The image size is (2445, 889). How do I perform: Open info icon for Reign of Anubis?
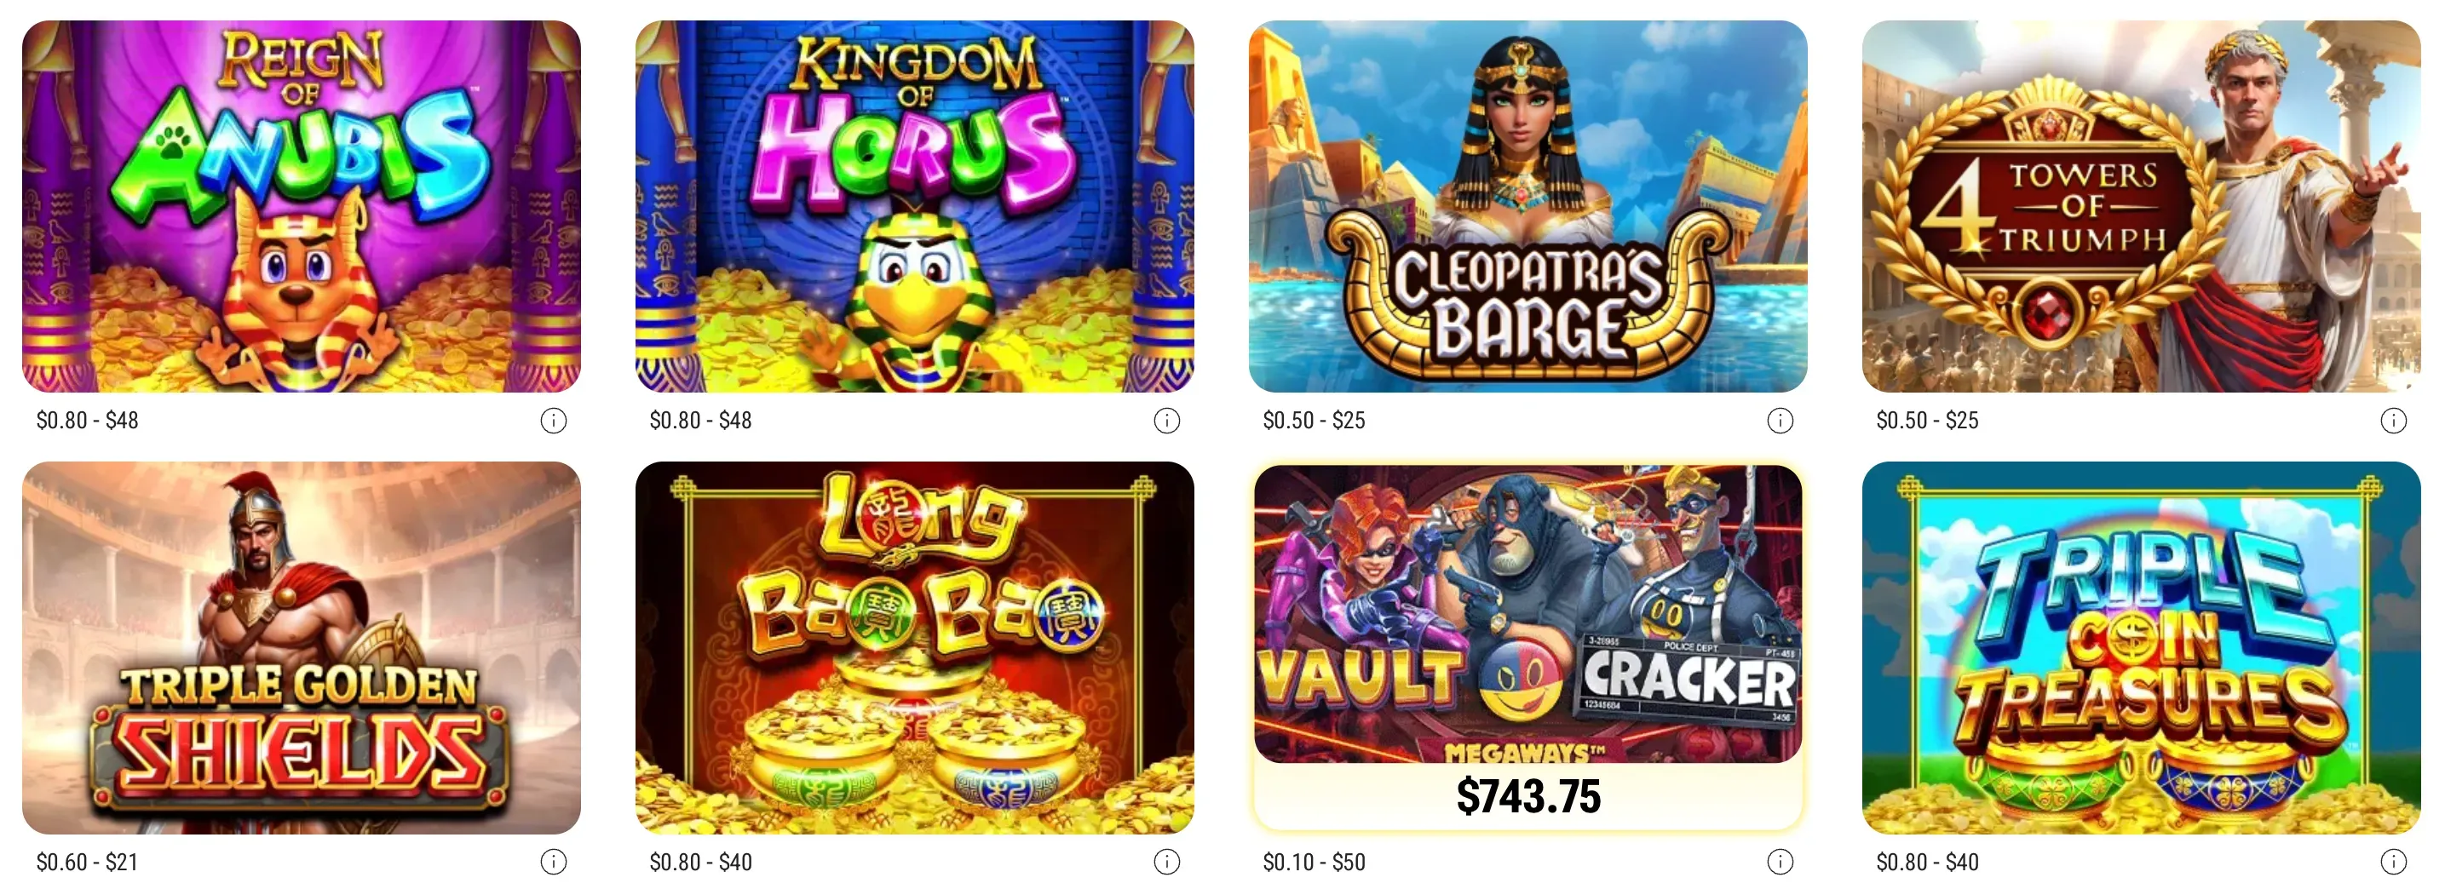(554, 421)
